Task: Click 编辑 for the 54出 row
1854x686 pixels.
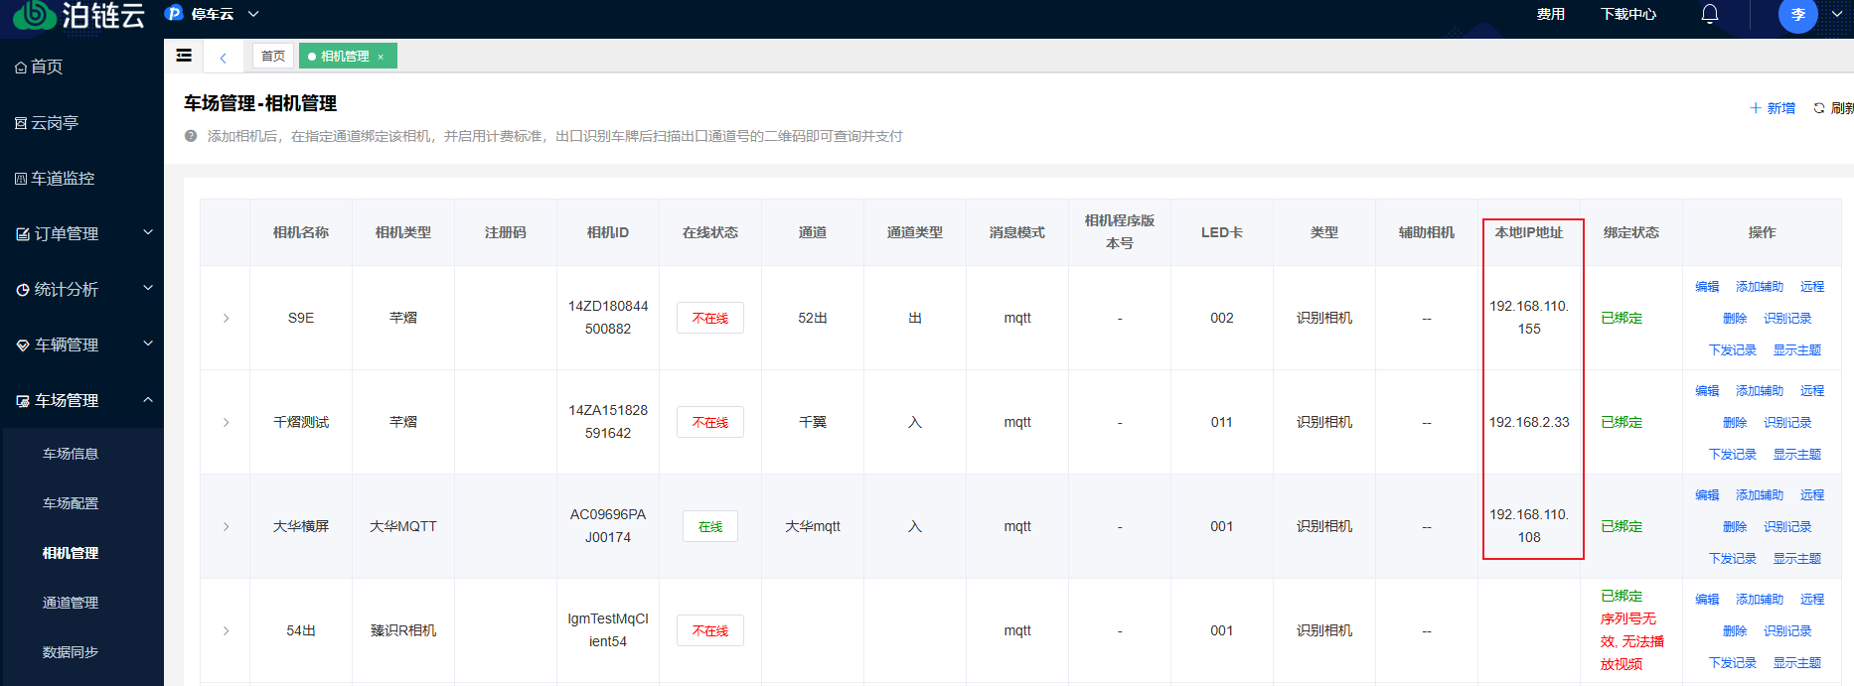Action: tap(1707, 600)
